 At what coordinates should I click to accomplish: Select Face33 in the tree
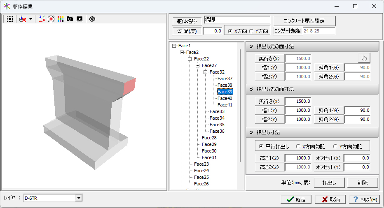217,111
